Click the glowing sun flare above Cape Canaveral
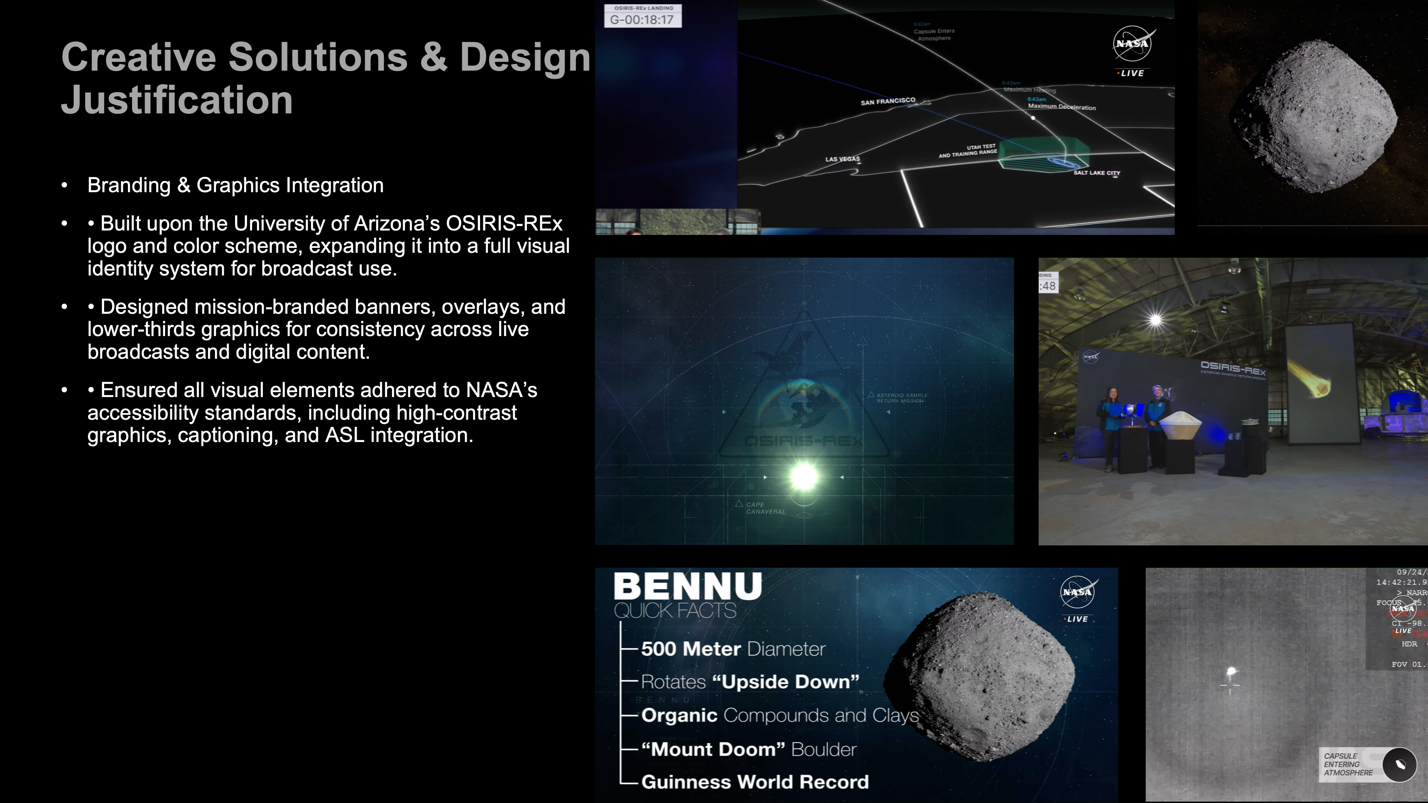Image resolution: width=1428 pixels, height=803 pixels. 804,477
